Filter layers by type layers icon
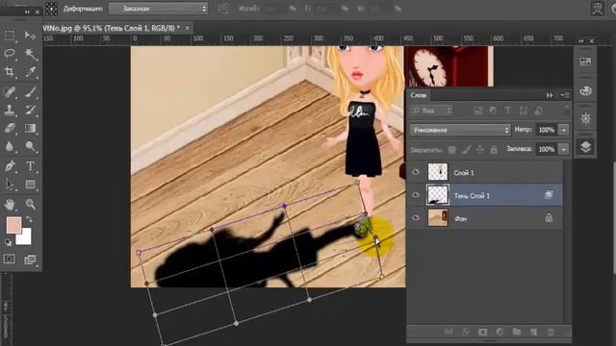 tap(507, 111)
